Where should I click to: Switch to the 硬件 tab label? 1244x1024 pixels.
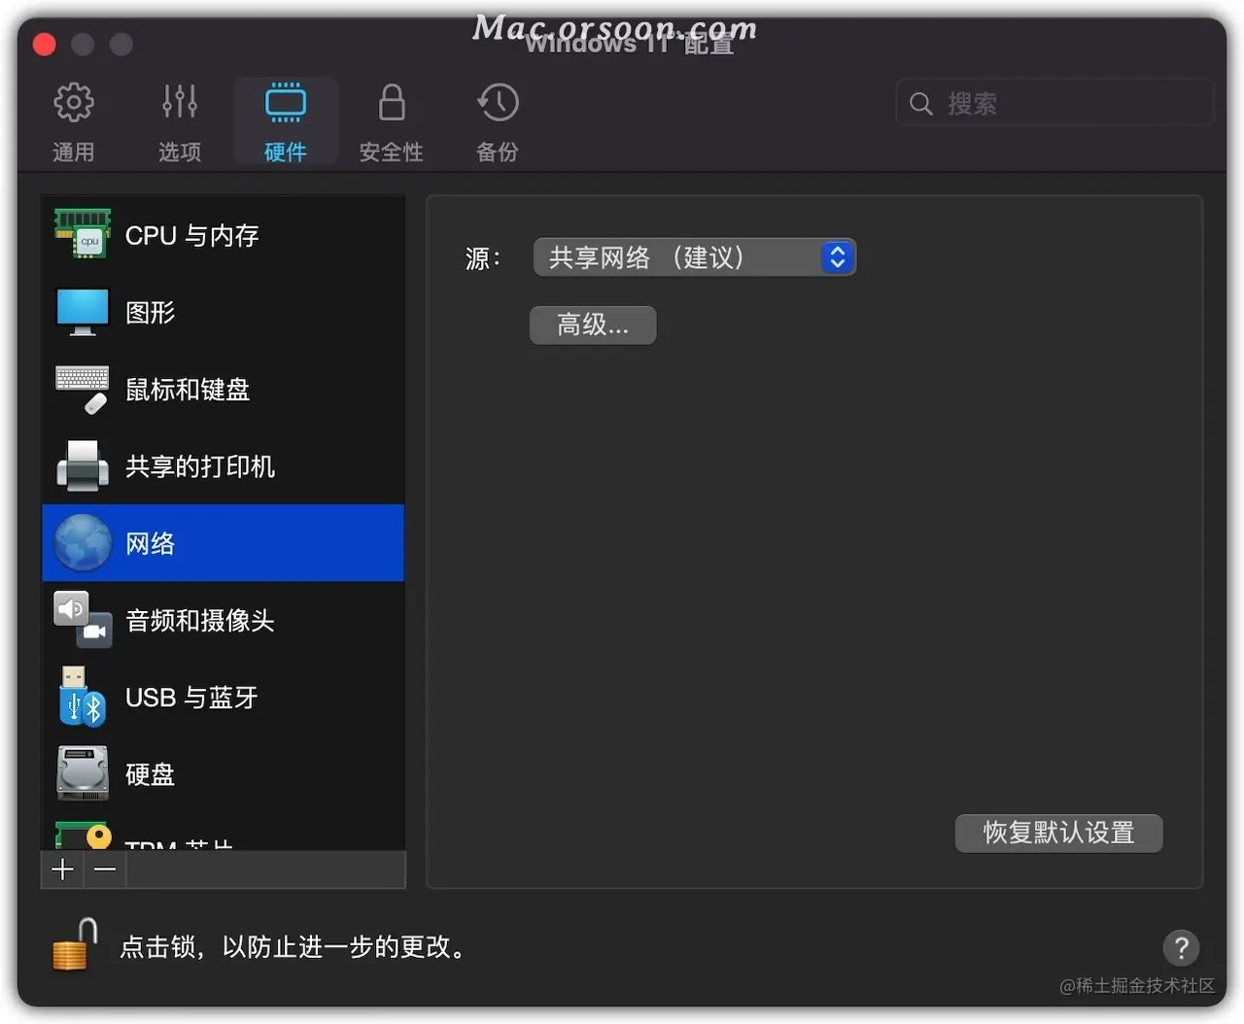(286, 152)
